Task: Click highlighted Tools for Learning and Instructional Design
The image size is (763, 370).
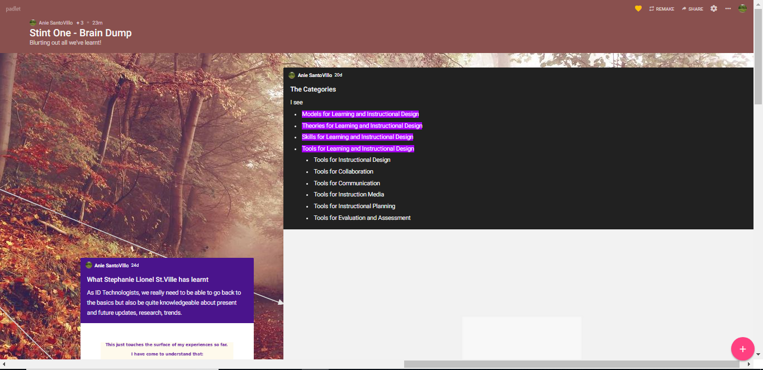Action: (x=358, y=148)
